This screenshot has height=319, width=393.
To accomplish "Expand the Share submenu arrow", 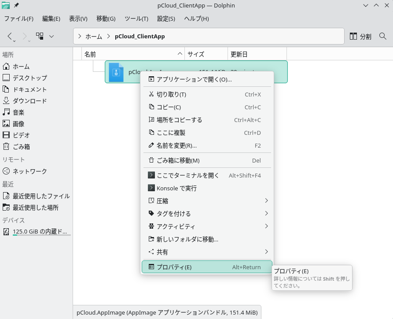I will point(266,252).
